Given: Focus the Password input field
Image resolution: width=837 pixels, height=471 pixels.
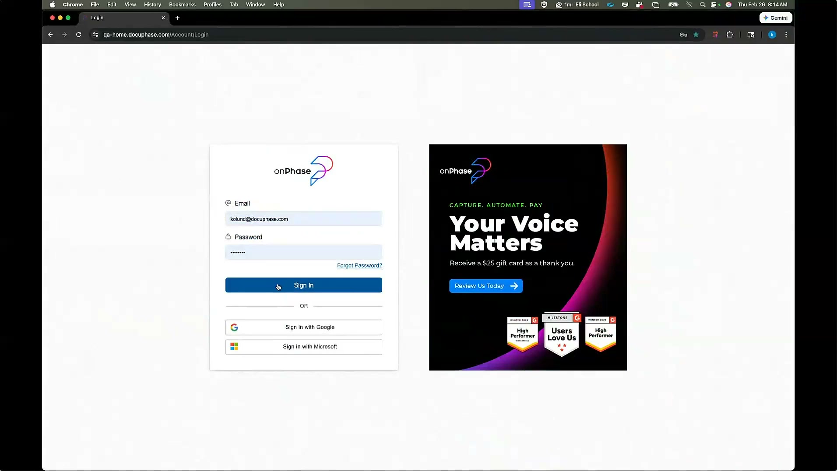Looking at the screenshot, I should click(303, 252).
